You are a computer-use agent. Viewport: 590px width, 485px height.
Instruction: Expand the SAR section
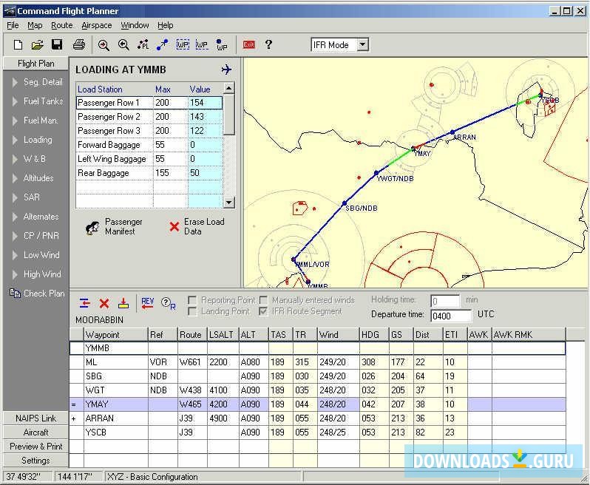pos(16,197)
